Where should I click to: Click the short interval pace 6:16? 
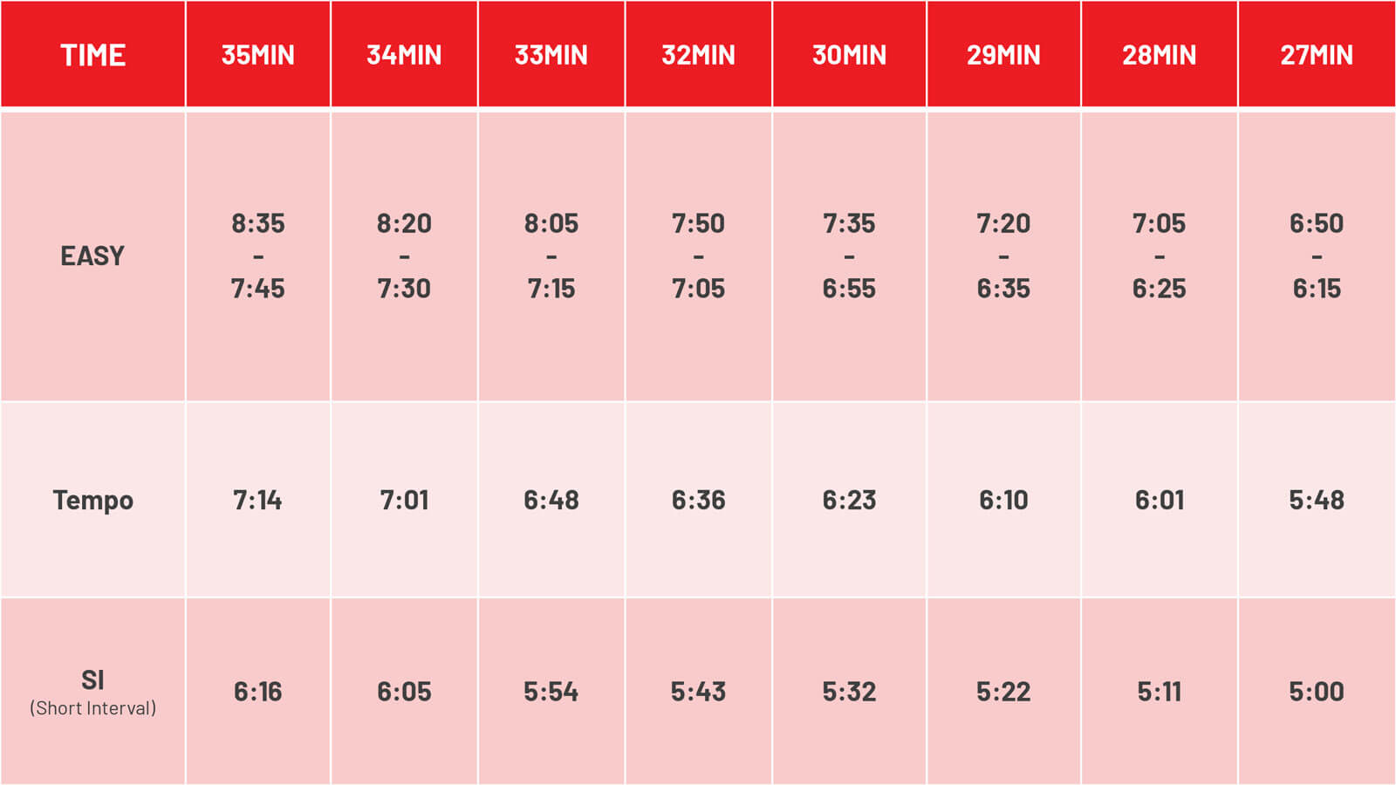tap(258, 692)
